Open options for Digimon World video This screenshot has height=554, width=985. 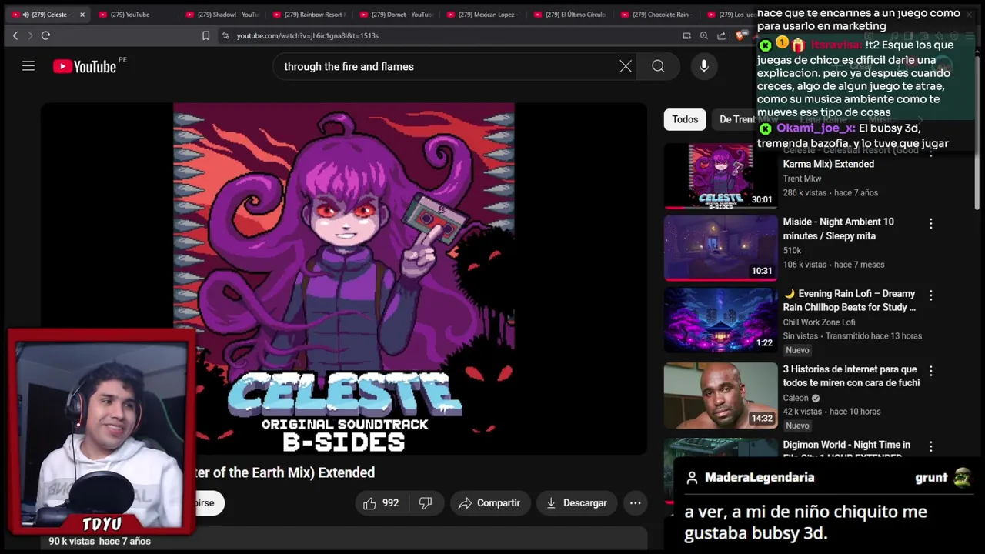point(930,446)
